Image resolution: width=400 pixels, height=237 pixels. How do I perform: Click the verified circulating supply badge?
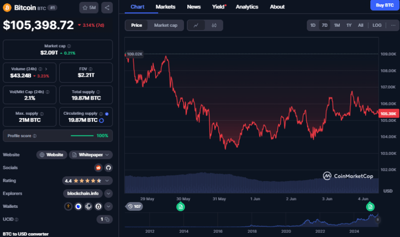[107, 114]
